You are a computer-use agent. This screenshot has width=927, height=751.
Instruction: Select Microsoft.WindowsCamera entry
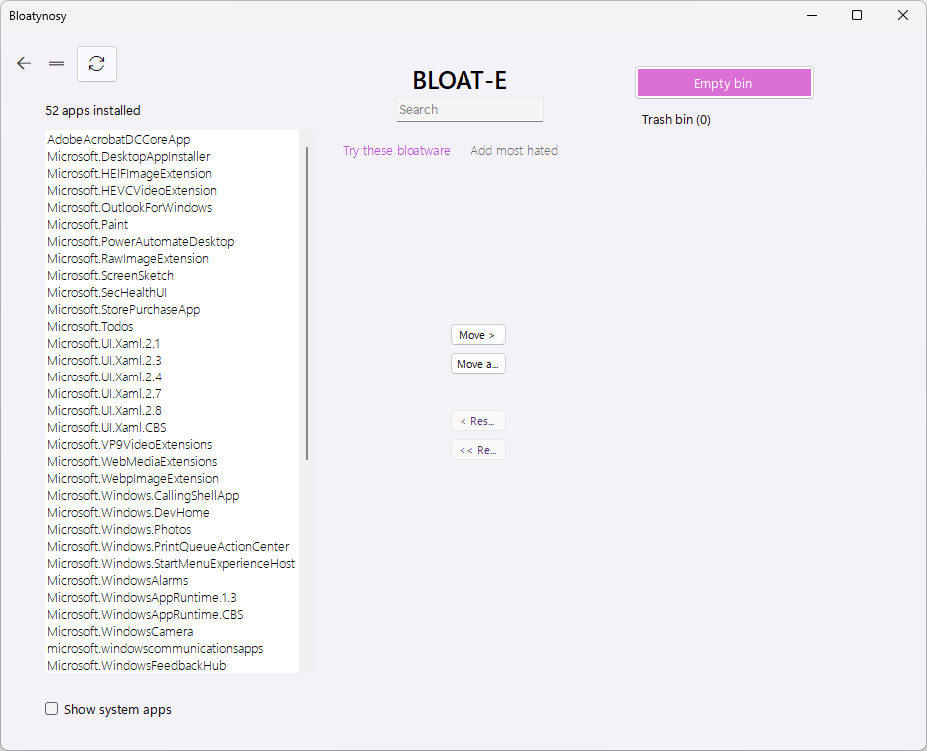pyautogui.click(x=172, y=631)
